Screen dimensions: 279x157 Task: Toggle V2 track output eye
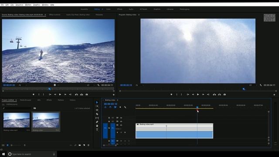[121, 121]
